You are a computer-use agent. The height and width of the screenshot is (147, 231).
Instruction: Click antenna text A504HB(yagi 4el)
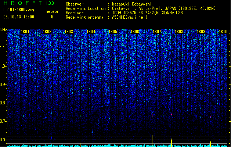130,17
